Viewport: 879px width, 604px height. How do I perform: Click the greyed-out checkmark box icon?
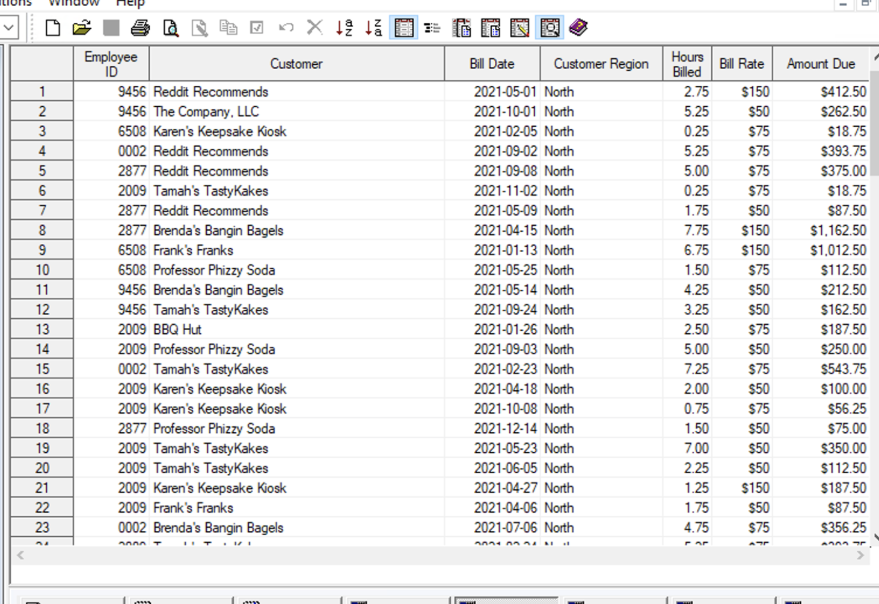pyautogui.click(x=257, y=28)
